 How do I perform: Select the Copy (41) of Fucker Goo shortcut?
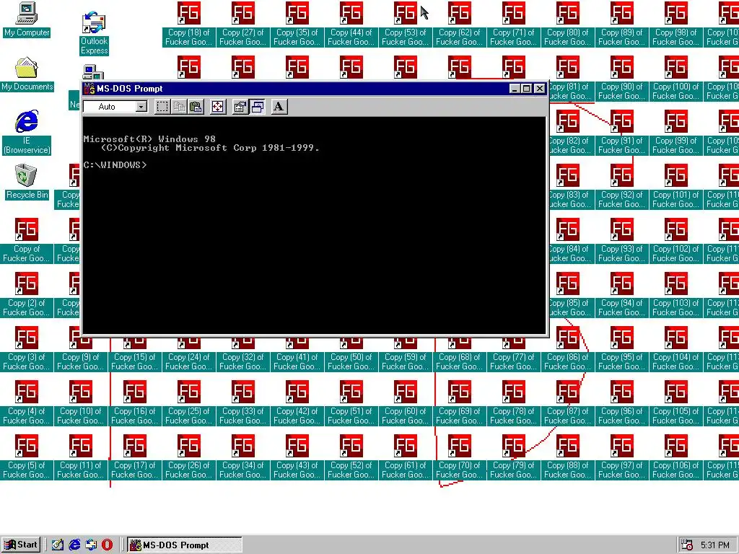[297, 355]
